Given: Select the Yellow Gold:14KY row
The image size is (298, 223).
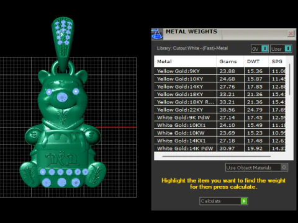Looking at the screenshot, I should tap(220, 87).
